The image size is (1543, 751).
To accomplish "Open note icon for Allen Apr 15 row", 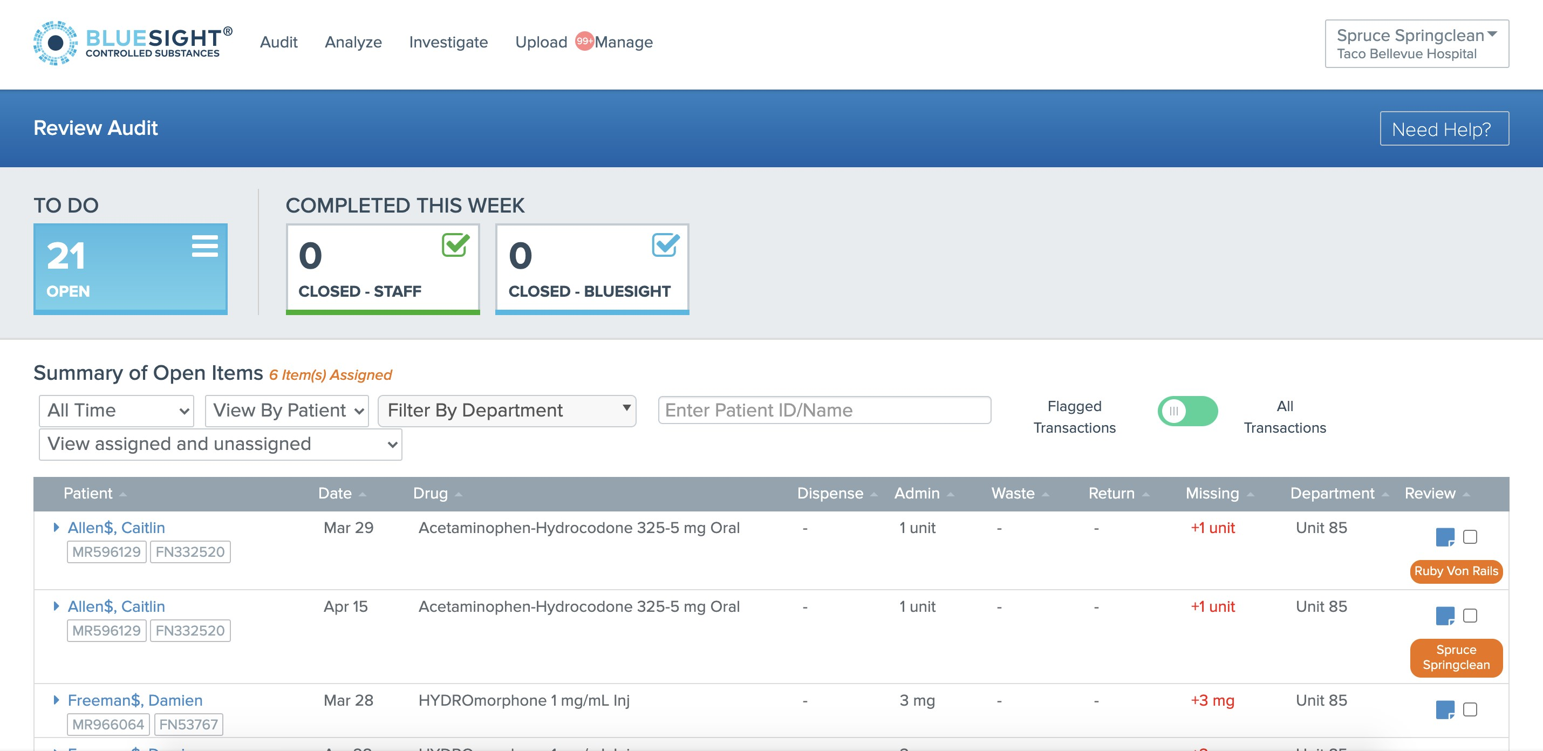I will [x=1444, y=616].
